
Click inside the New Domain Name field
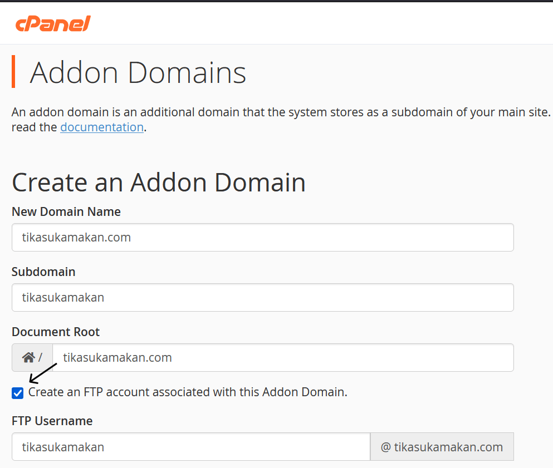pyautogui.click(x=262, y=237)
